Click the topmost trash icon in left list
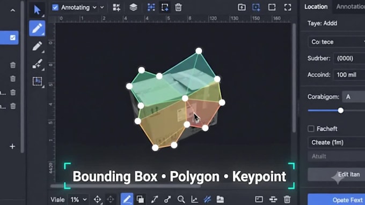Viewport: 365px width, 205px height. tap(13, 65)
